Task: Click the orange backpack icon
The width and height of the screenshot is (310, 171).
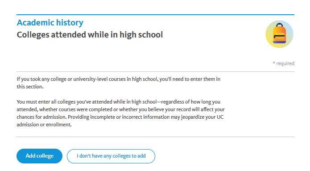Action: point(279,33)
